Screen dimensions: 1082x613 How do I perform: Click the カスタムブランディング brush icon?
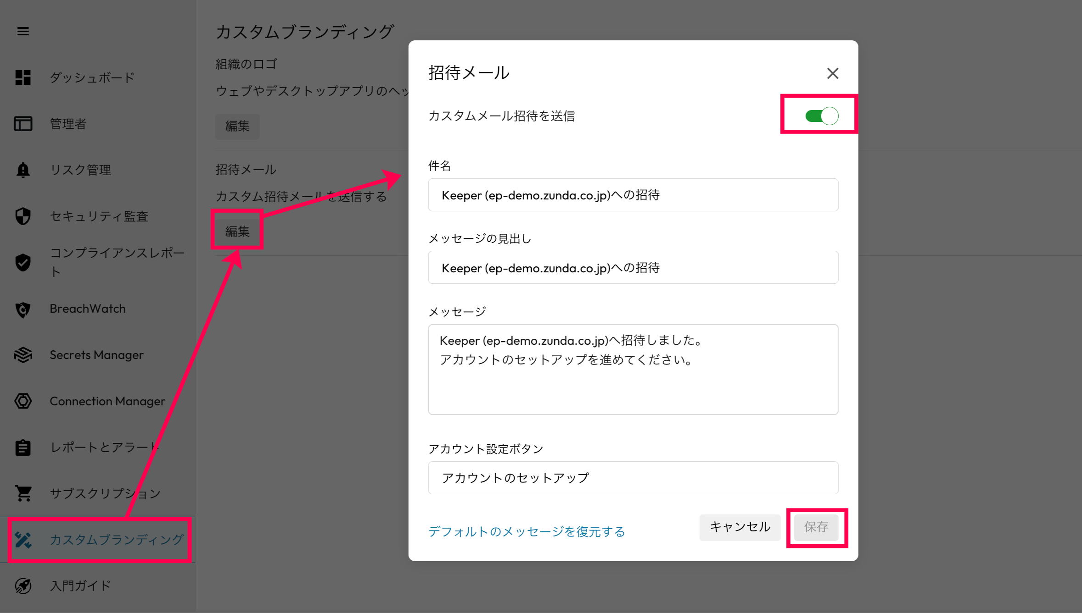pyautogui.click(x=23, y=540)
